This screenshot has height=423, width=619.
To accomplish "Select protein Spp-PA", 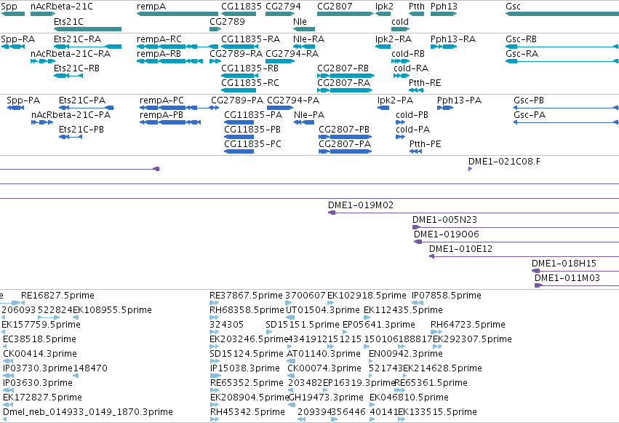I will click(15, 108).
